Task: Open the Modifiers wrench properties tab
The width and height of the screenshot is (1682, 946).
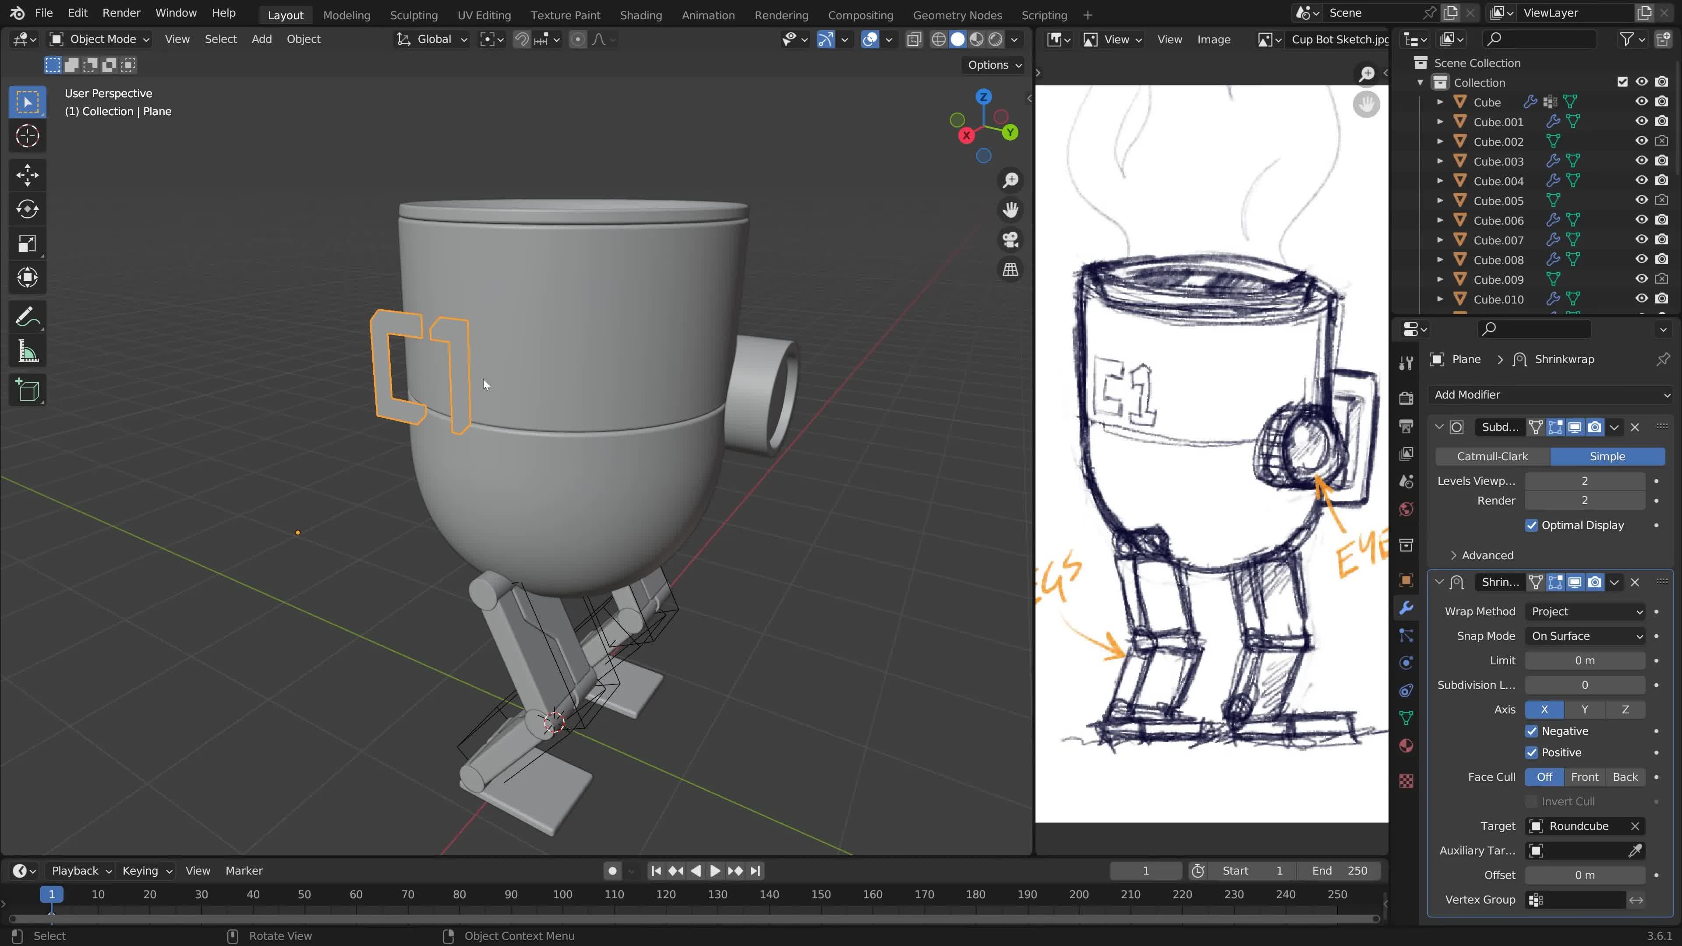Action: pyautogui.click(x=1406, y=608)
